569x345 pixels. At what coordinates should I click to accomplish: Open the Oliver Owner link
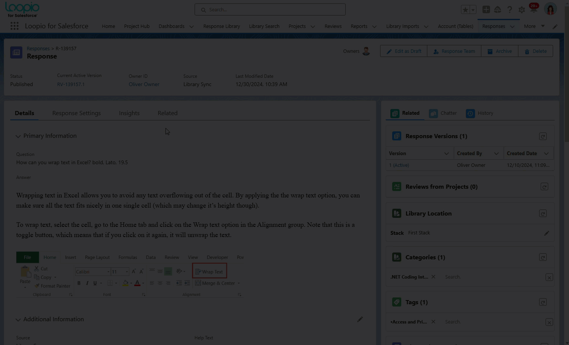144,84
